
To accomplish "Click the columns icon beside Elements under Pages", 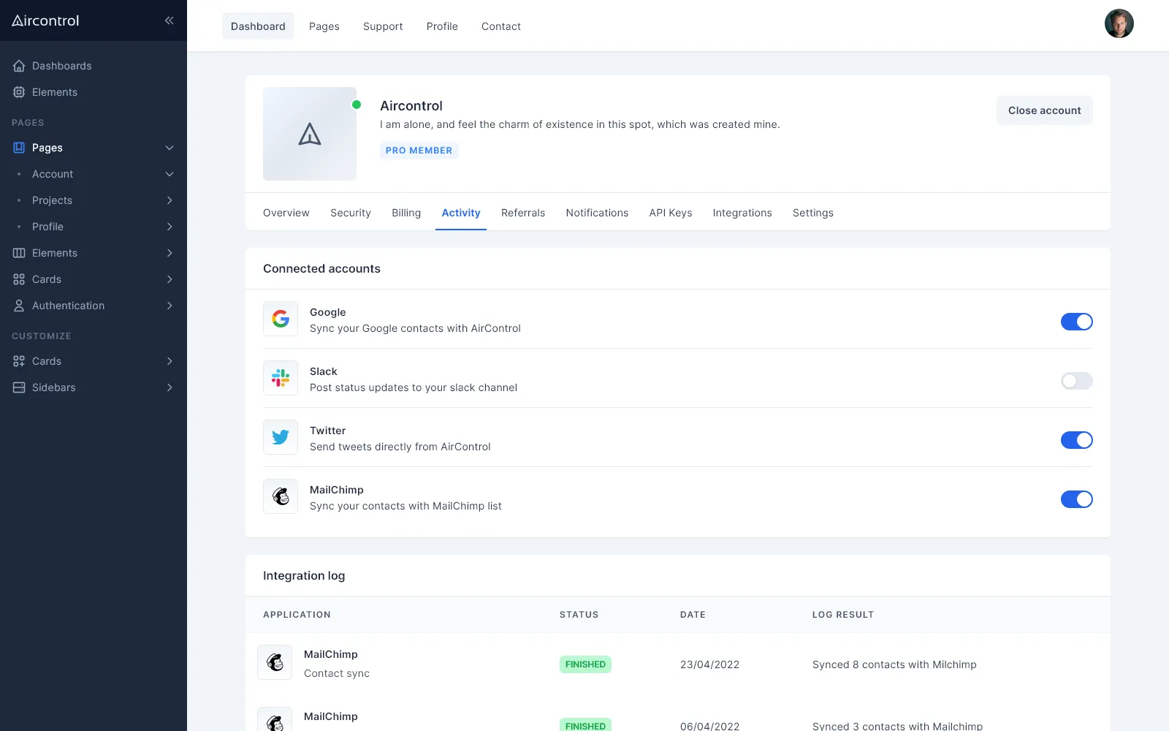I will [x=19, y=253].
